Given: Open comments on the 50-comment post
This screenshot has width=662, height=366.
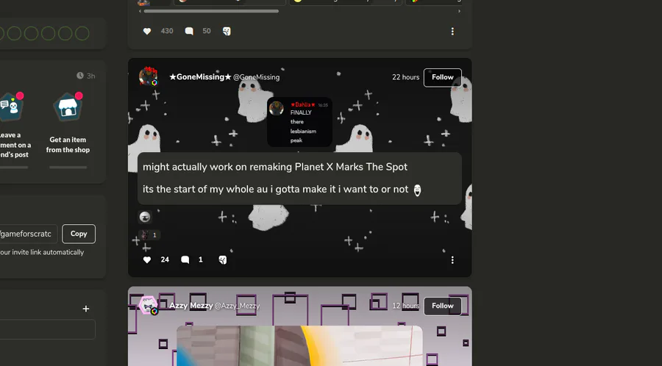Looking at the screenshot, I should coord(189,31).
